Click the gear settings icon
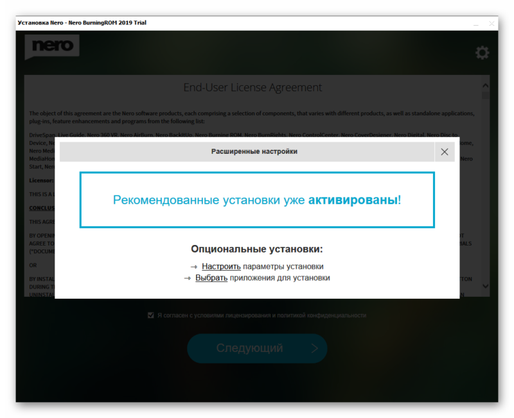The height and width of the screenshot is (418, 514). [482, 53]
